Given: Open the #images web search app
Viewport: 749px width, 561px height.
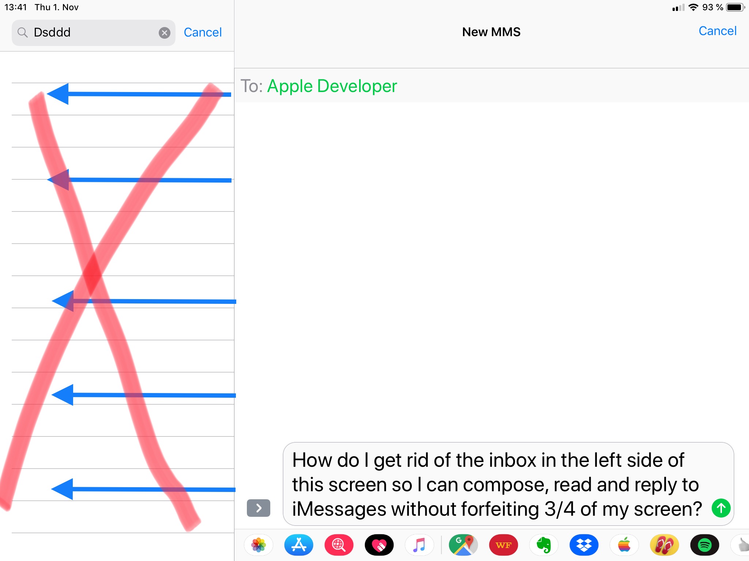Looking at the screenshot, I should pos(339,545).
